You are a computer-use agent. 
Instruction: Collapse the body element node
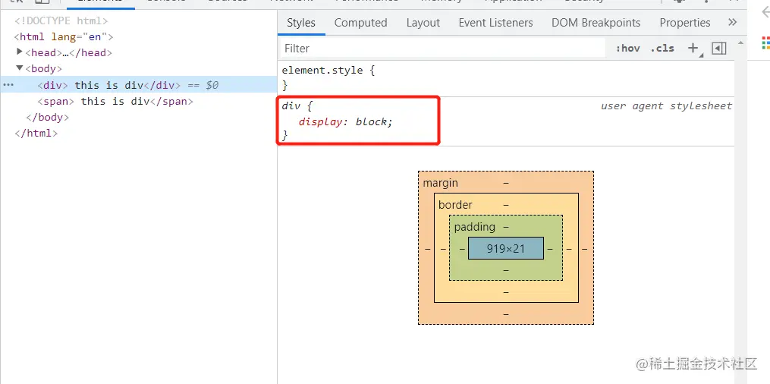20,68
